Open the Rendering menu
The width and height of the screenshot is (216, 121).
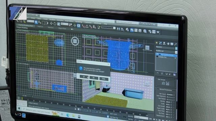point(79,22)
